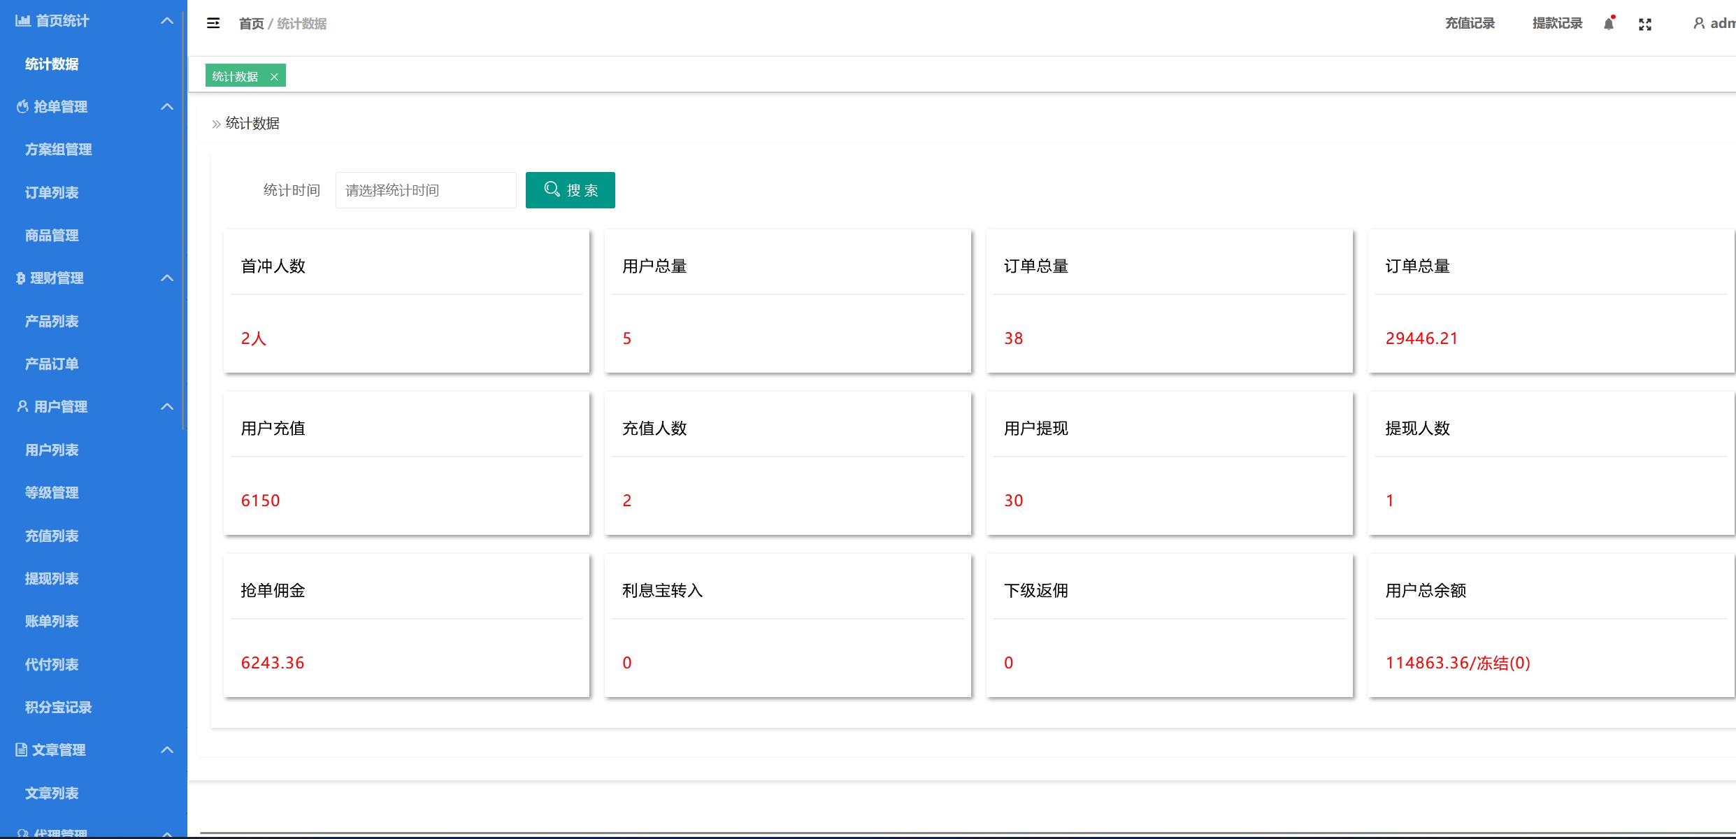
Task: Open the 充值记录 link in header
Action: tap(1470, 24)
